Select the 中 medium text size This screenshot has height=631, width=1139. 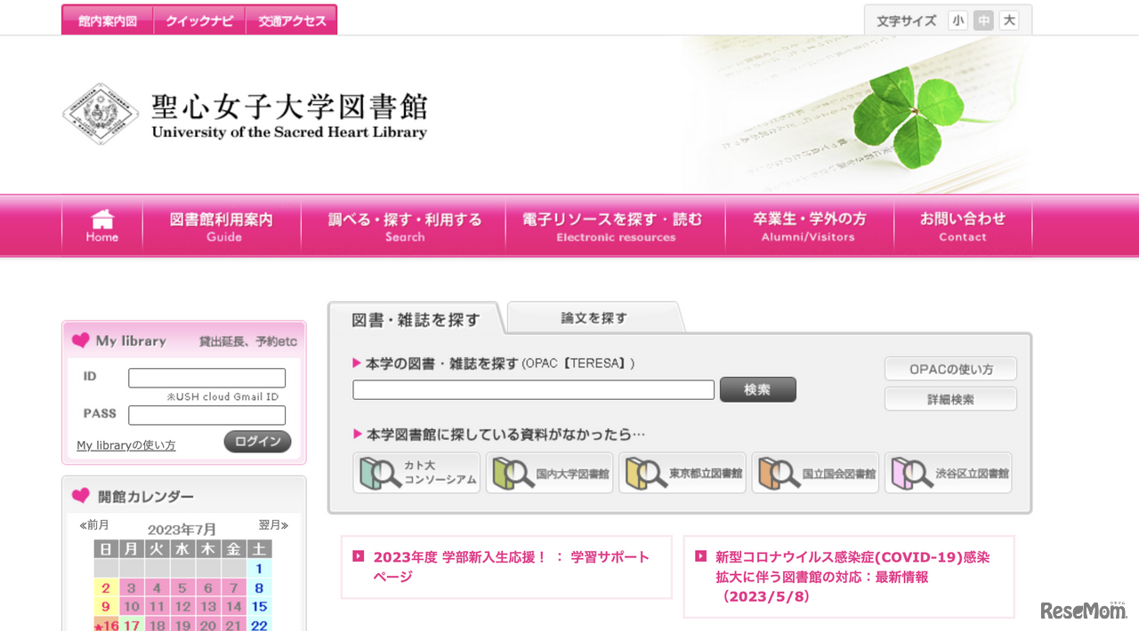[x=983, y=20]
